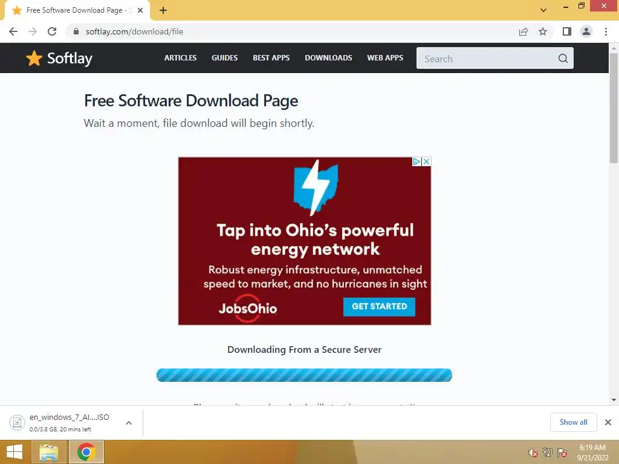Click the scrollbar down arrow
619x464 pixels.
[614, 400]
